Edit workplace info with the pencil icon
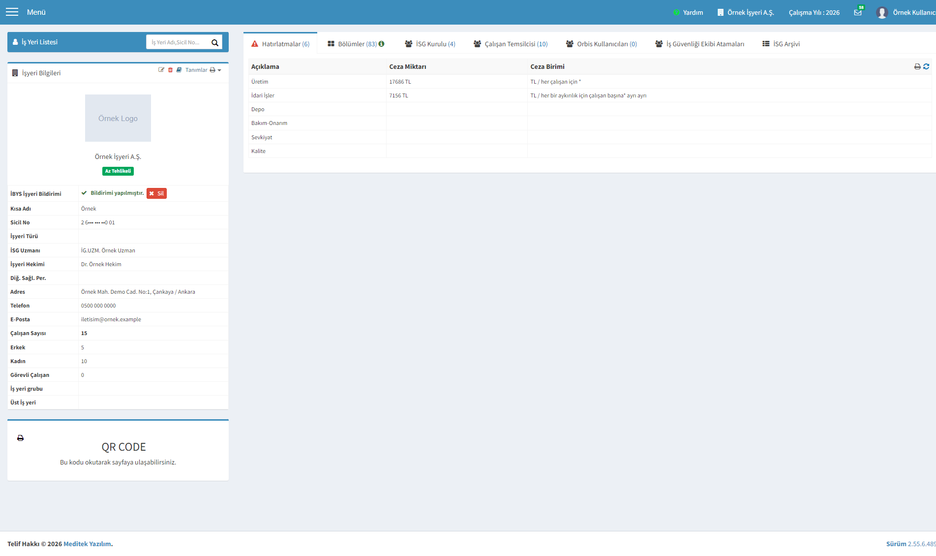 [161, 70]
